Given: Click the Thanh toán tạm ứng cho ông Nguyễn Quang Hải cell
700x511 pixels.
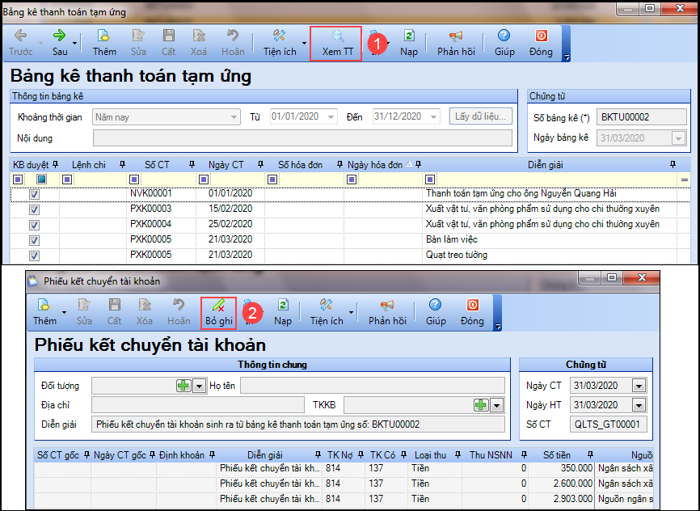Looking at the screenshot, I should click(x=521, y=193).
